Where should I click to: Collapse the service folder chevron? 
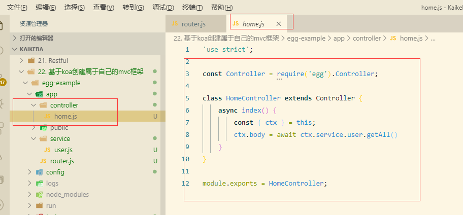click(x=34, y=138)
